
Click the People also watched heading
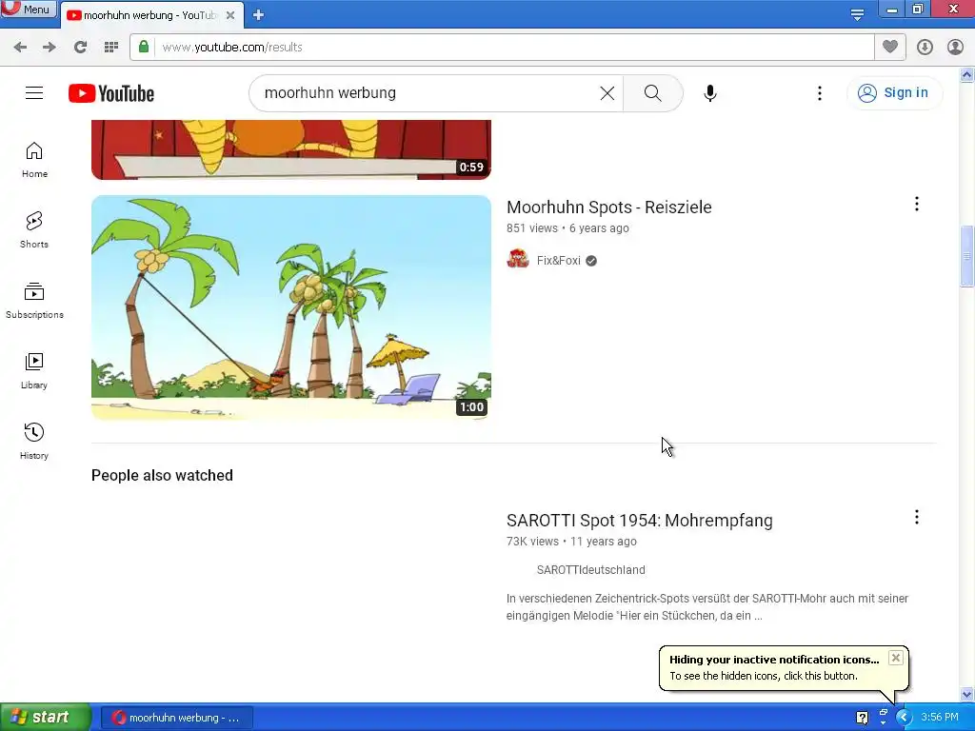tap(162, 476)
